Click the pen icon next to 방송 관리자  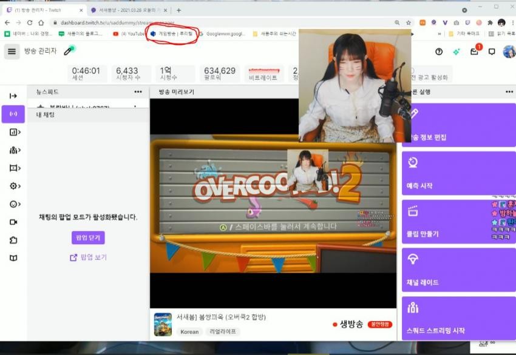tap(69, 50)
